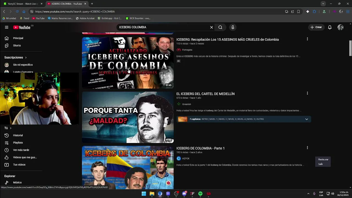Image resolution: width=352 pixels, height=198 pixels.
Task: Select Salir in the popup menu
Action: point(321,164)
